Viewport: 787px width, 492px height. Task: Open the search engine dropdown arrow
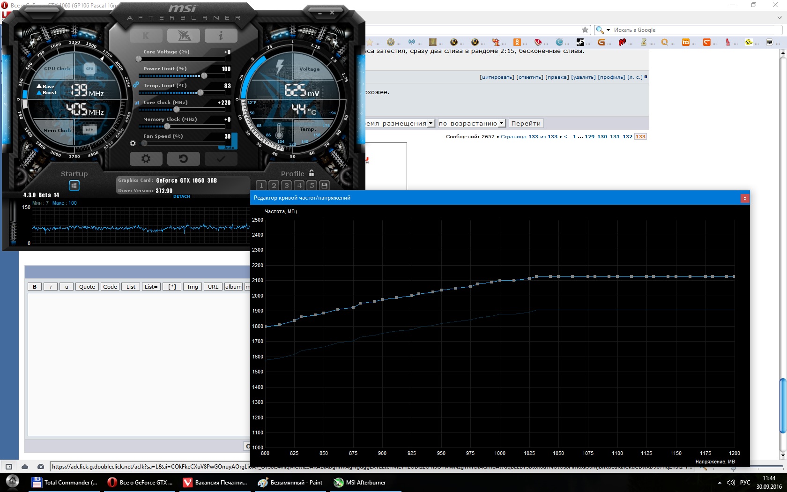[608, 30]
